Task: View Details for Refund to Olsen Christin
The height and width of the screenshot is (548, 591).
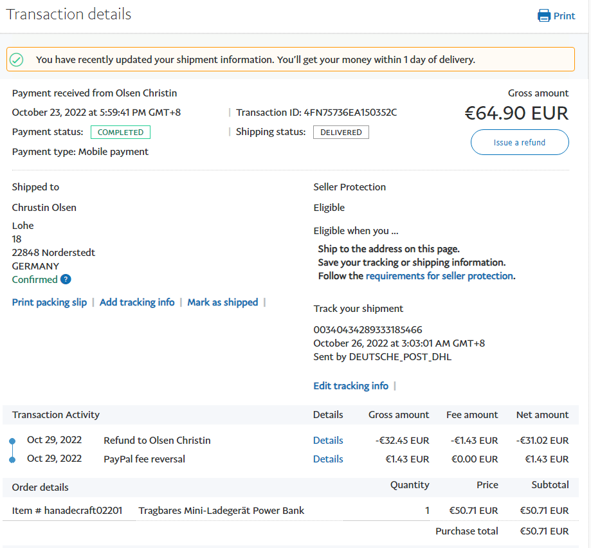Action: coord(328,441)
